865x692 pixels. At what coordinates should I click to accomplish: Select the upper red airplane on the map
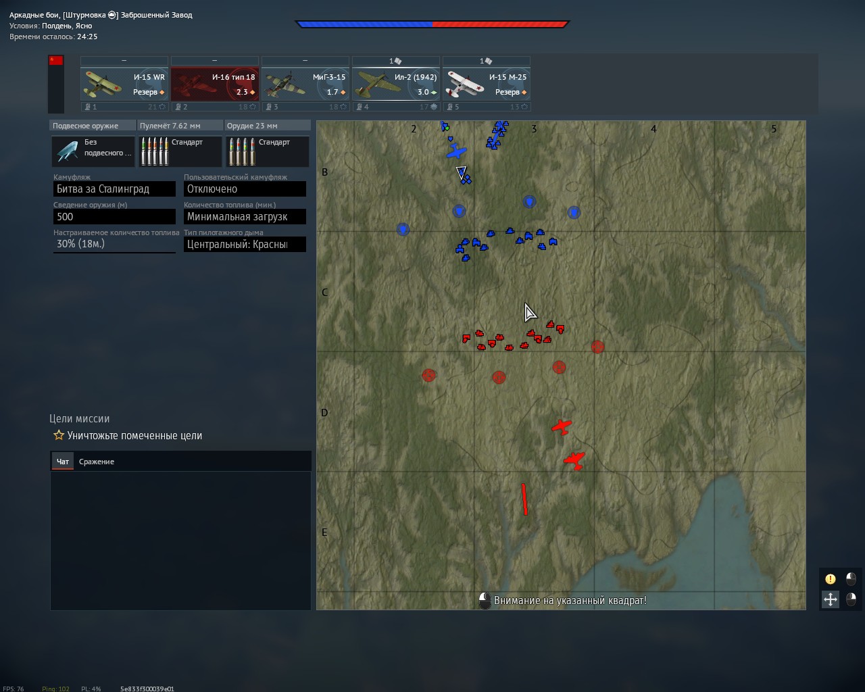[561, 426]
